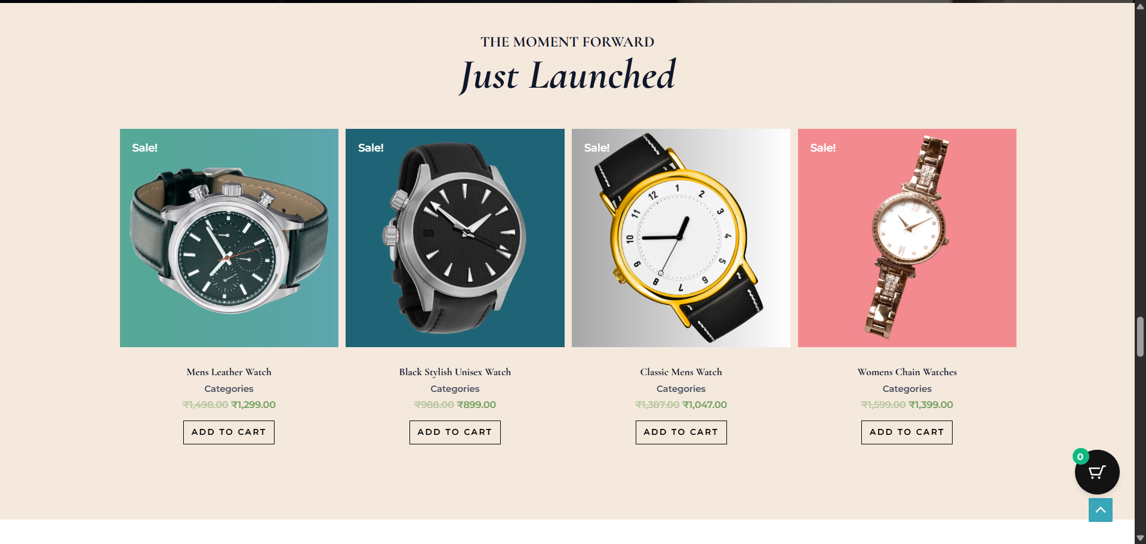
Task: Open the floating shopping cart icon
Action: pyautogui.click(x=1097, y=472)
